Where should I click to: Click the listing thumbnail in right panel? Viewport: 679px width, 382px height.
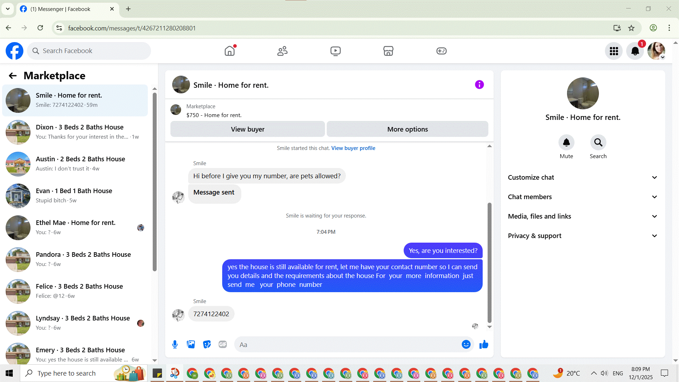pyautogui.click(x=583, y=93)
